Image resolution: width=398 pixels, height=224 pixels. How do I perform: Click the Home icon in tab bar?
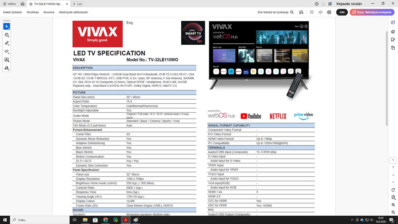coord(22,4)
